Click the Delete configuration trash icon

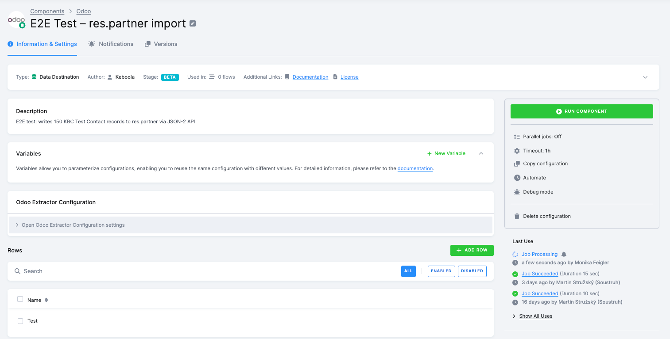(517, 216)
